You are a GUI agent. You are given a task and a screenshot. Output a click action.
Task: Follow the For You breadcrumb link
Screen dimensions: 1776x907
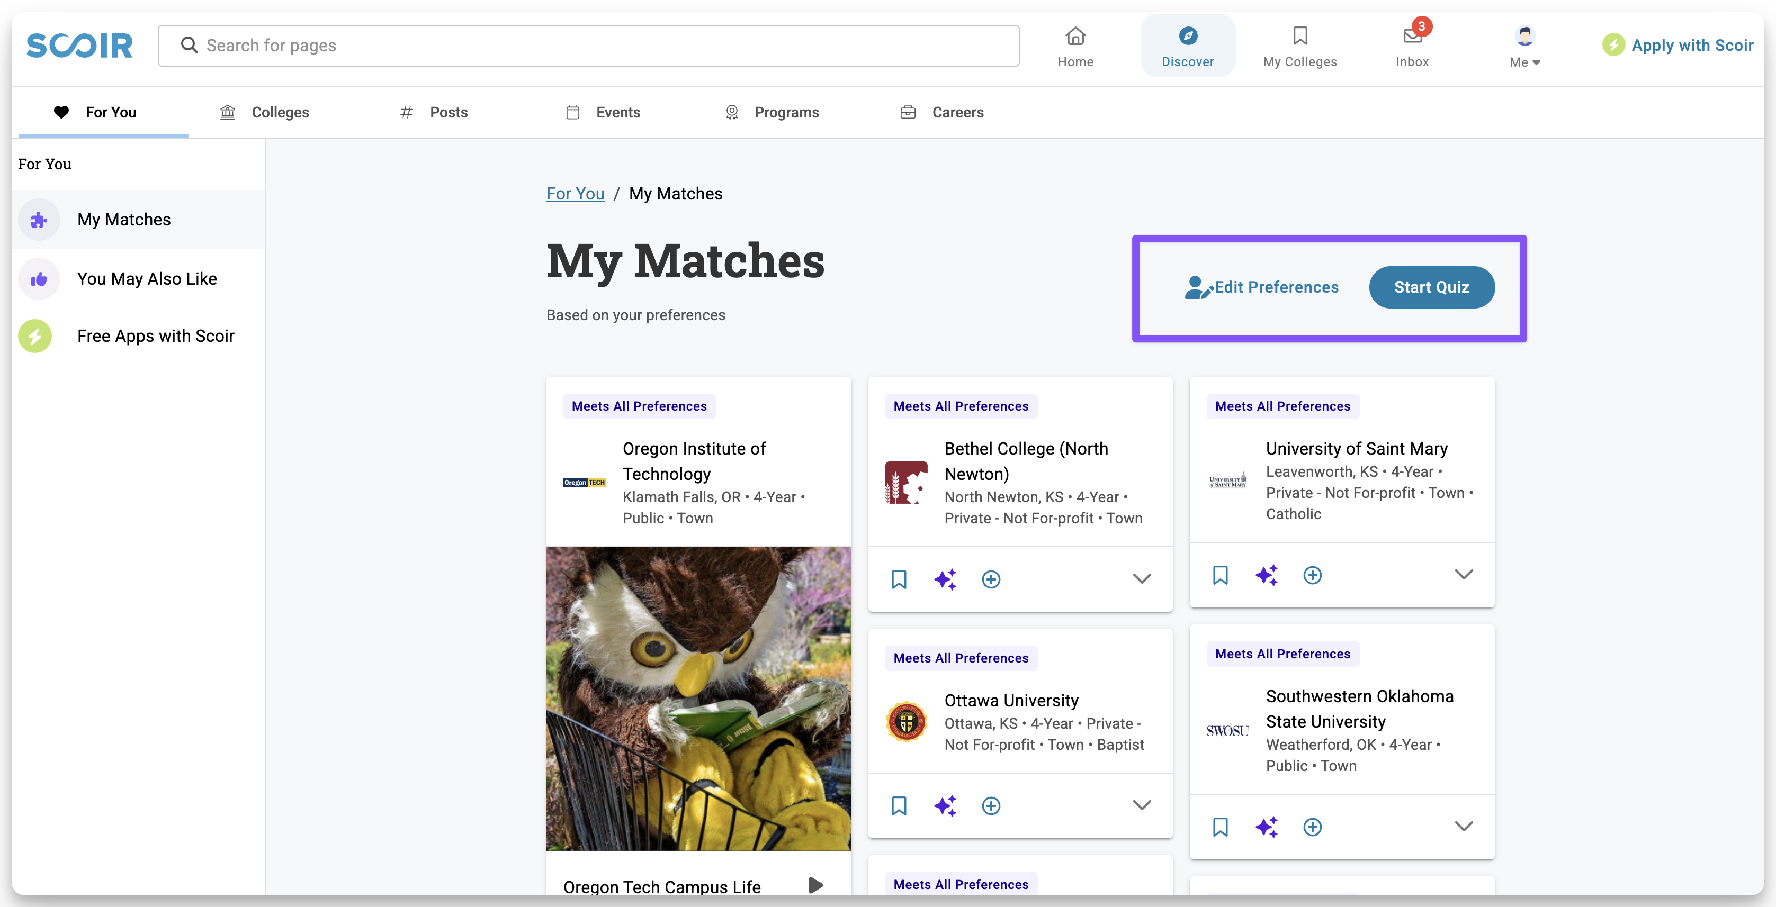tap(575, 194)
